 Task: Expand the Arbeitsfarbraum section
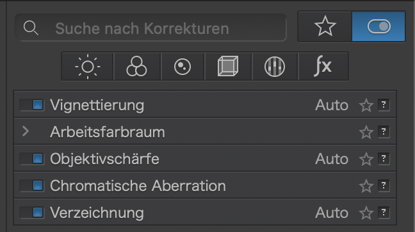(26, 131)
